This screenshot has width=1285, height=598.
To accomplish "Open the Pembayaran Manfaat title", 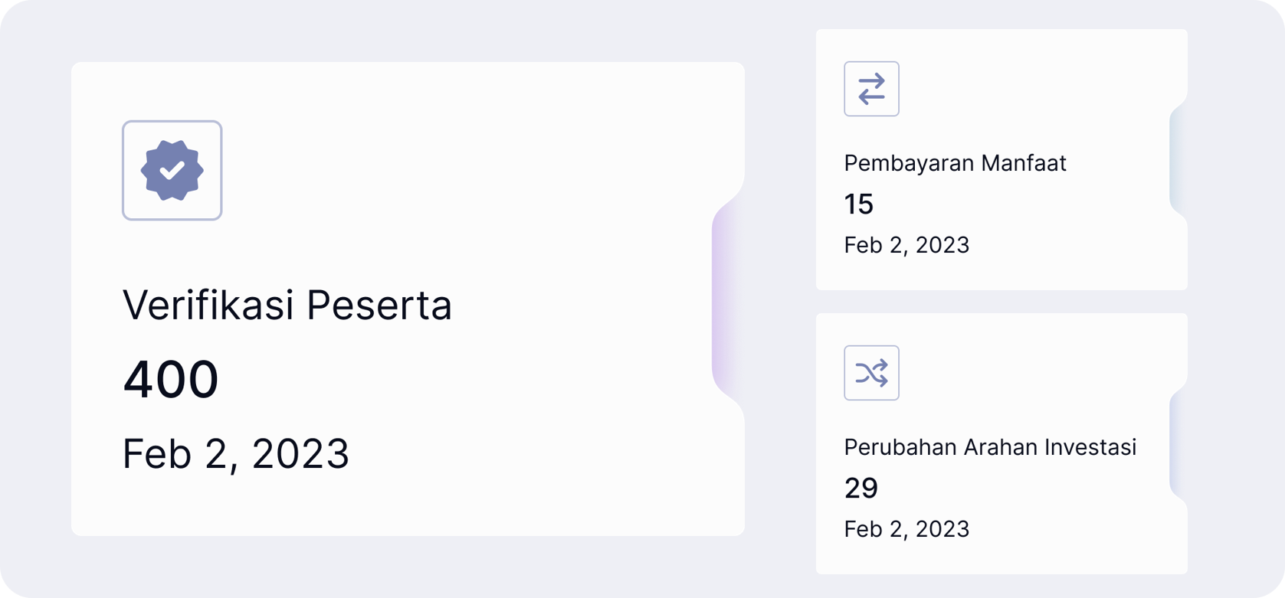I will (955, 163).
